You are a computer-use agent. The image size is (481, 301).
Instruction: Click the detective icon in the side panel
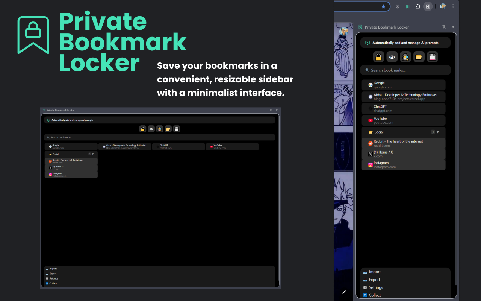click(x=405, y=57)
